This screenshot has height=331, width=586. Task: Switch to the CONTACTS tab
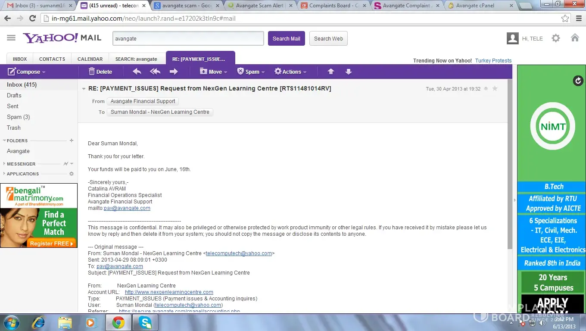(x=52, y=59)
